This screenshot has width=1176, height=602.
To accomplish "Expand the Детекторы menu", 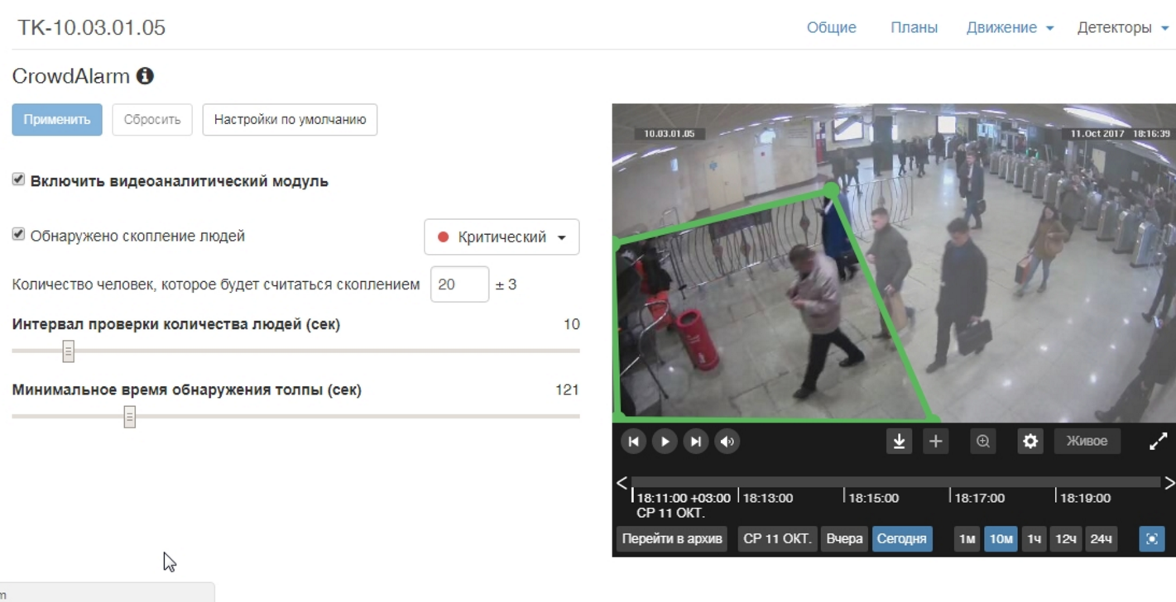I will pyautogui.click(x=1123, y=27).
